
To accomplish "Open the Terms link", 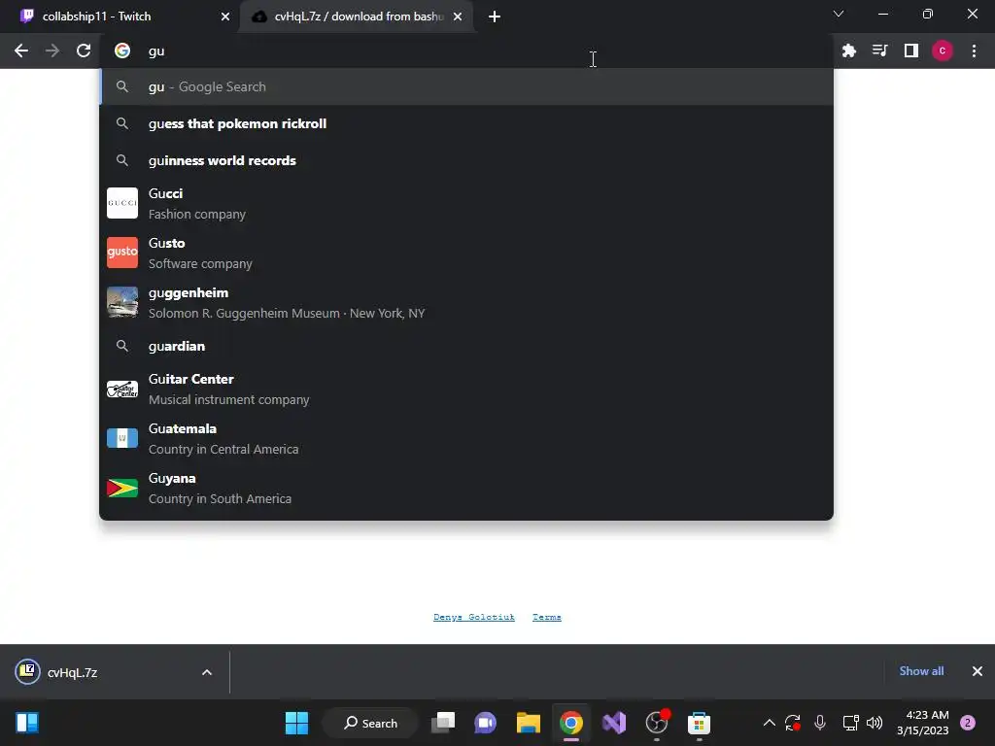I will (x=546, y=617).
